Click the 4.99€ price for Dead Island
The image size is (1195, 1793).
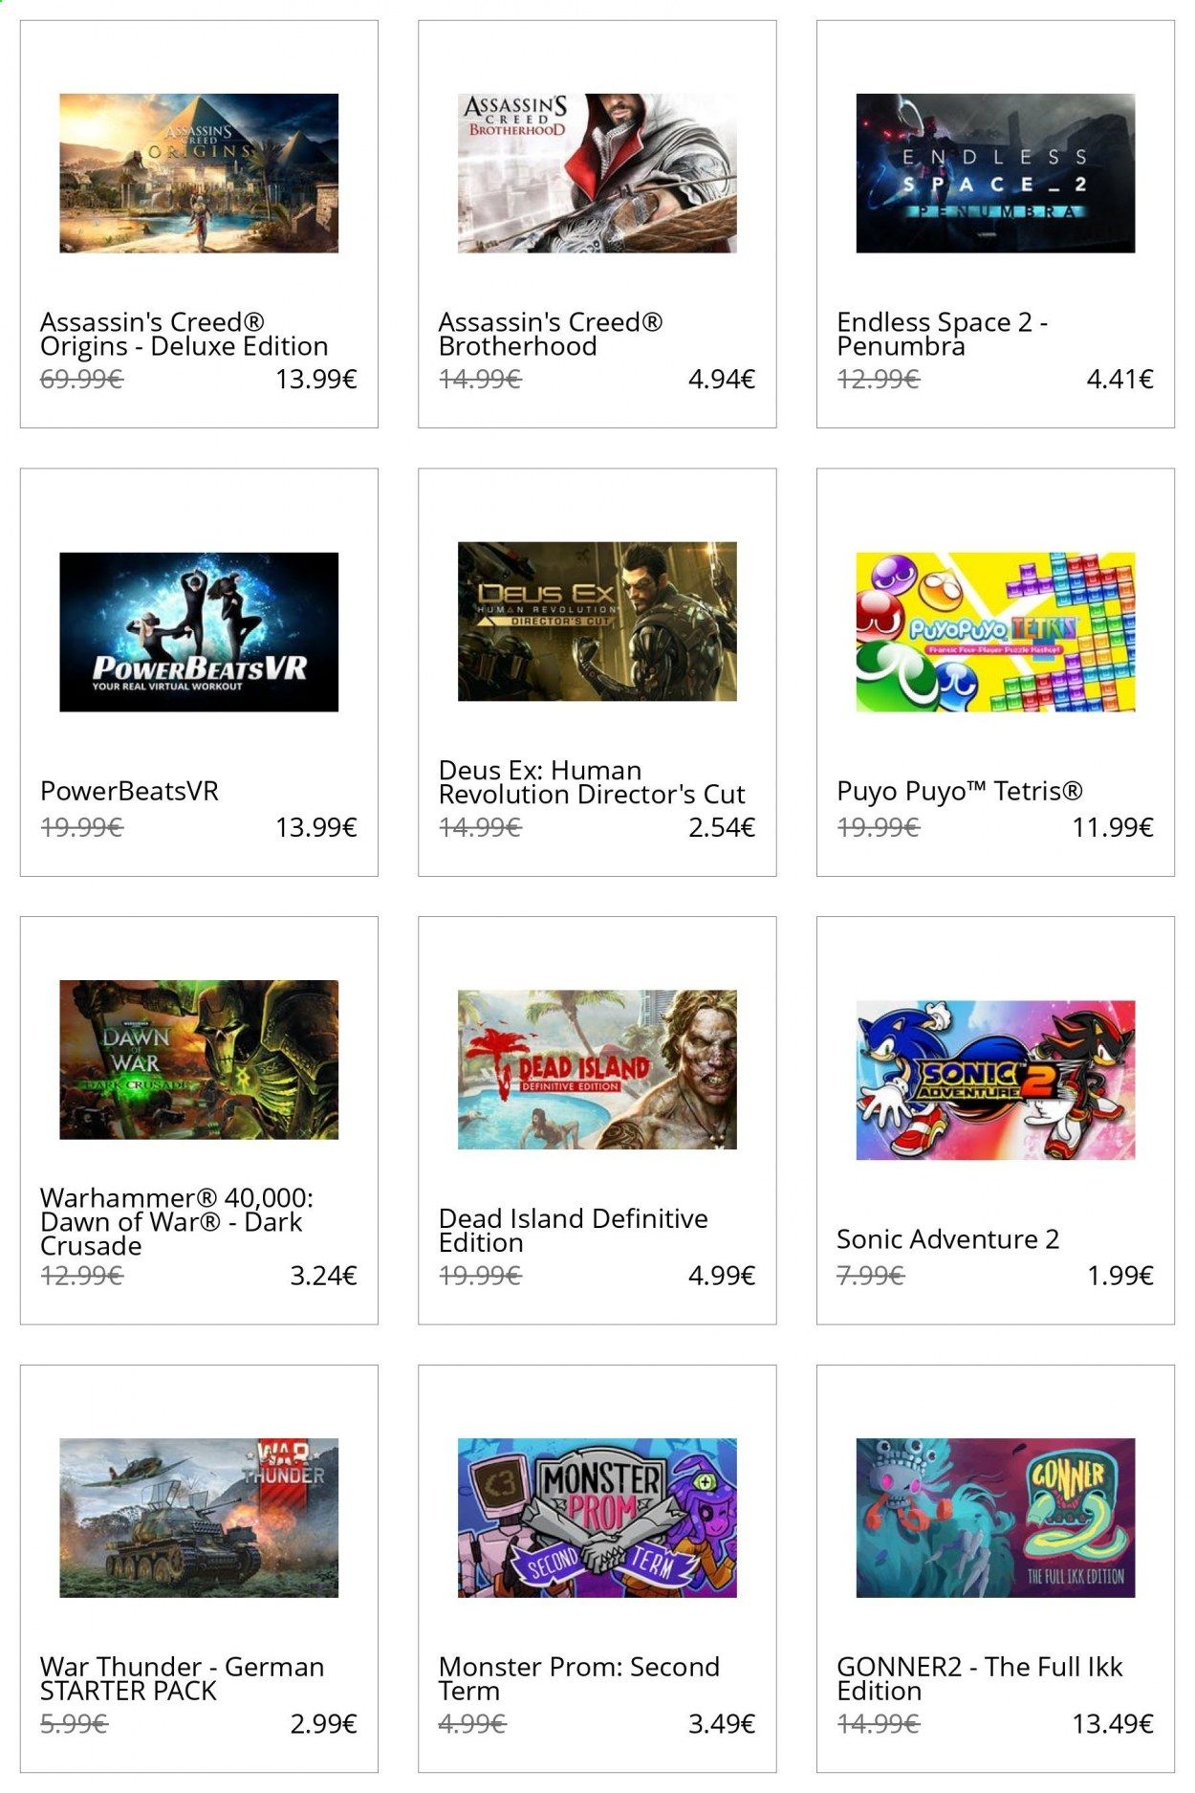pyautogui.click(x=722, y=1276)
